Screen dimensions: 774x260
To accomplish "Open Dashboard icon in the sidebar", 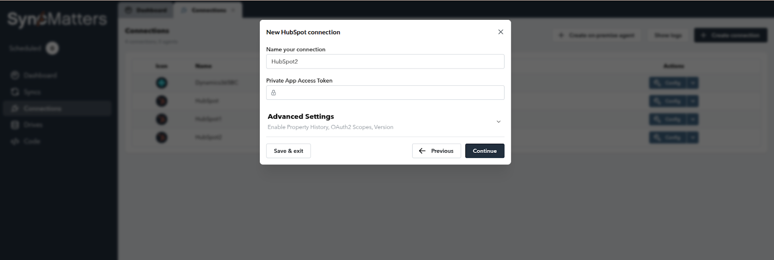I will [15, 75].
